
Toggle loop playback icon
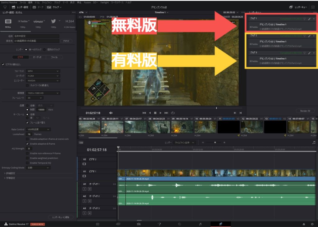pos(173,113)
